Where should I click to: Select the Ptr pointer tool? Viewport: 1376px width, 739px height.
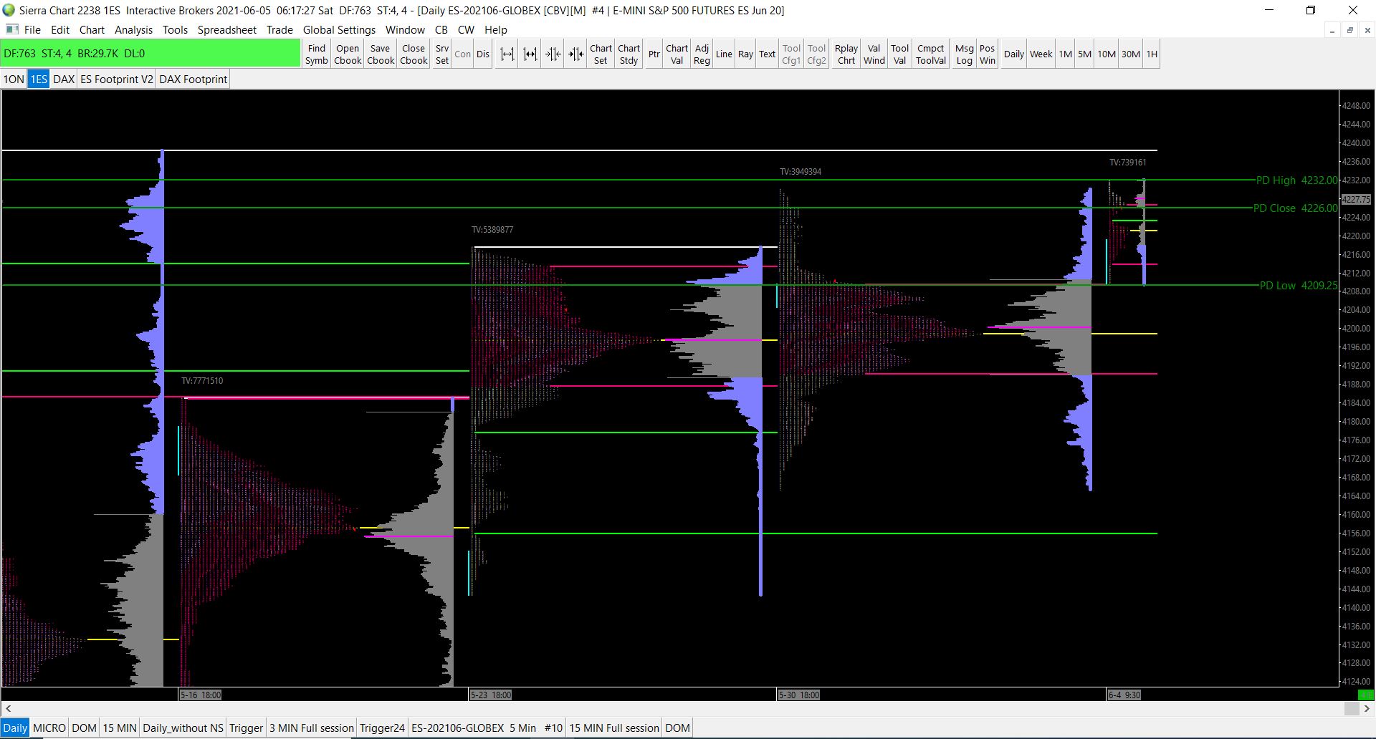[x=654, y=54]
